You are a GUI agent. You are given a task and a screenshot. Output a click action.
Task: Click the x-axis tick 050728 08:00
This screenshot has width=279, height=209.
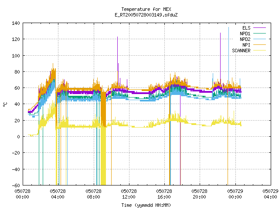(93, 194)
